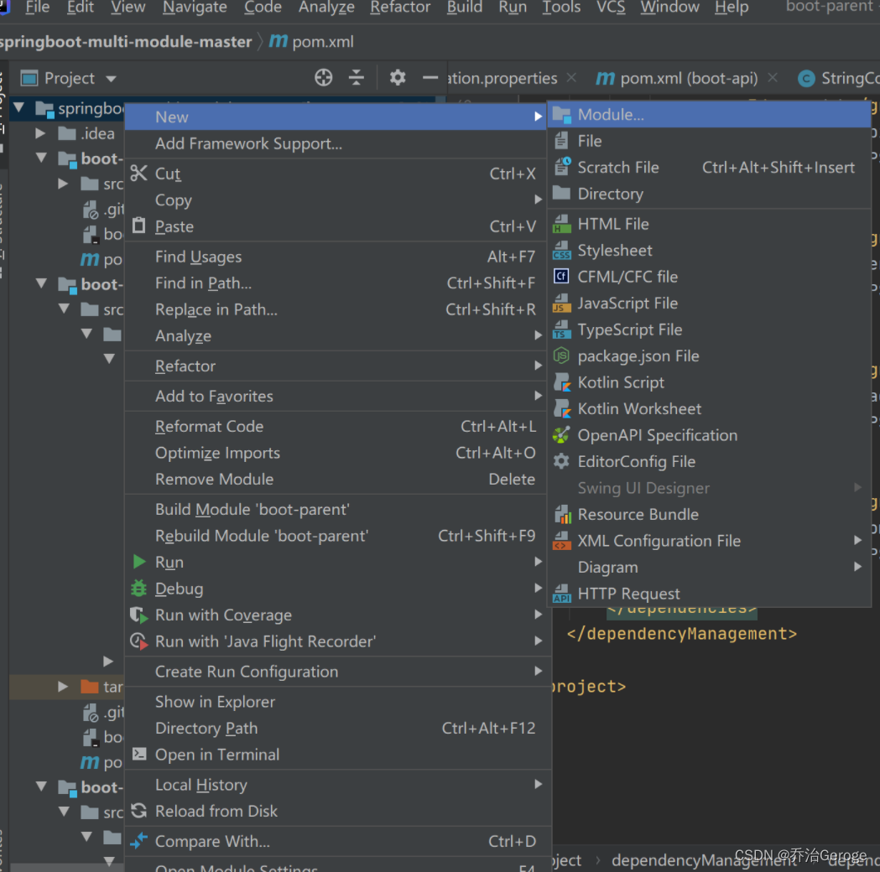Open Project panel settings gear icon
The height and width of the screenshot is (872, 880).
point(398,77)
